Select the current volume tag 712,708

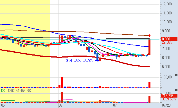pyautogui.click(x=169, y=96)
